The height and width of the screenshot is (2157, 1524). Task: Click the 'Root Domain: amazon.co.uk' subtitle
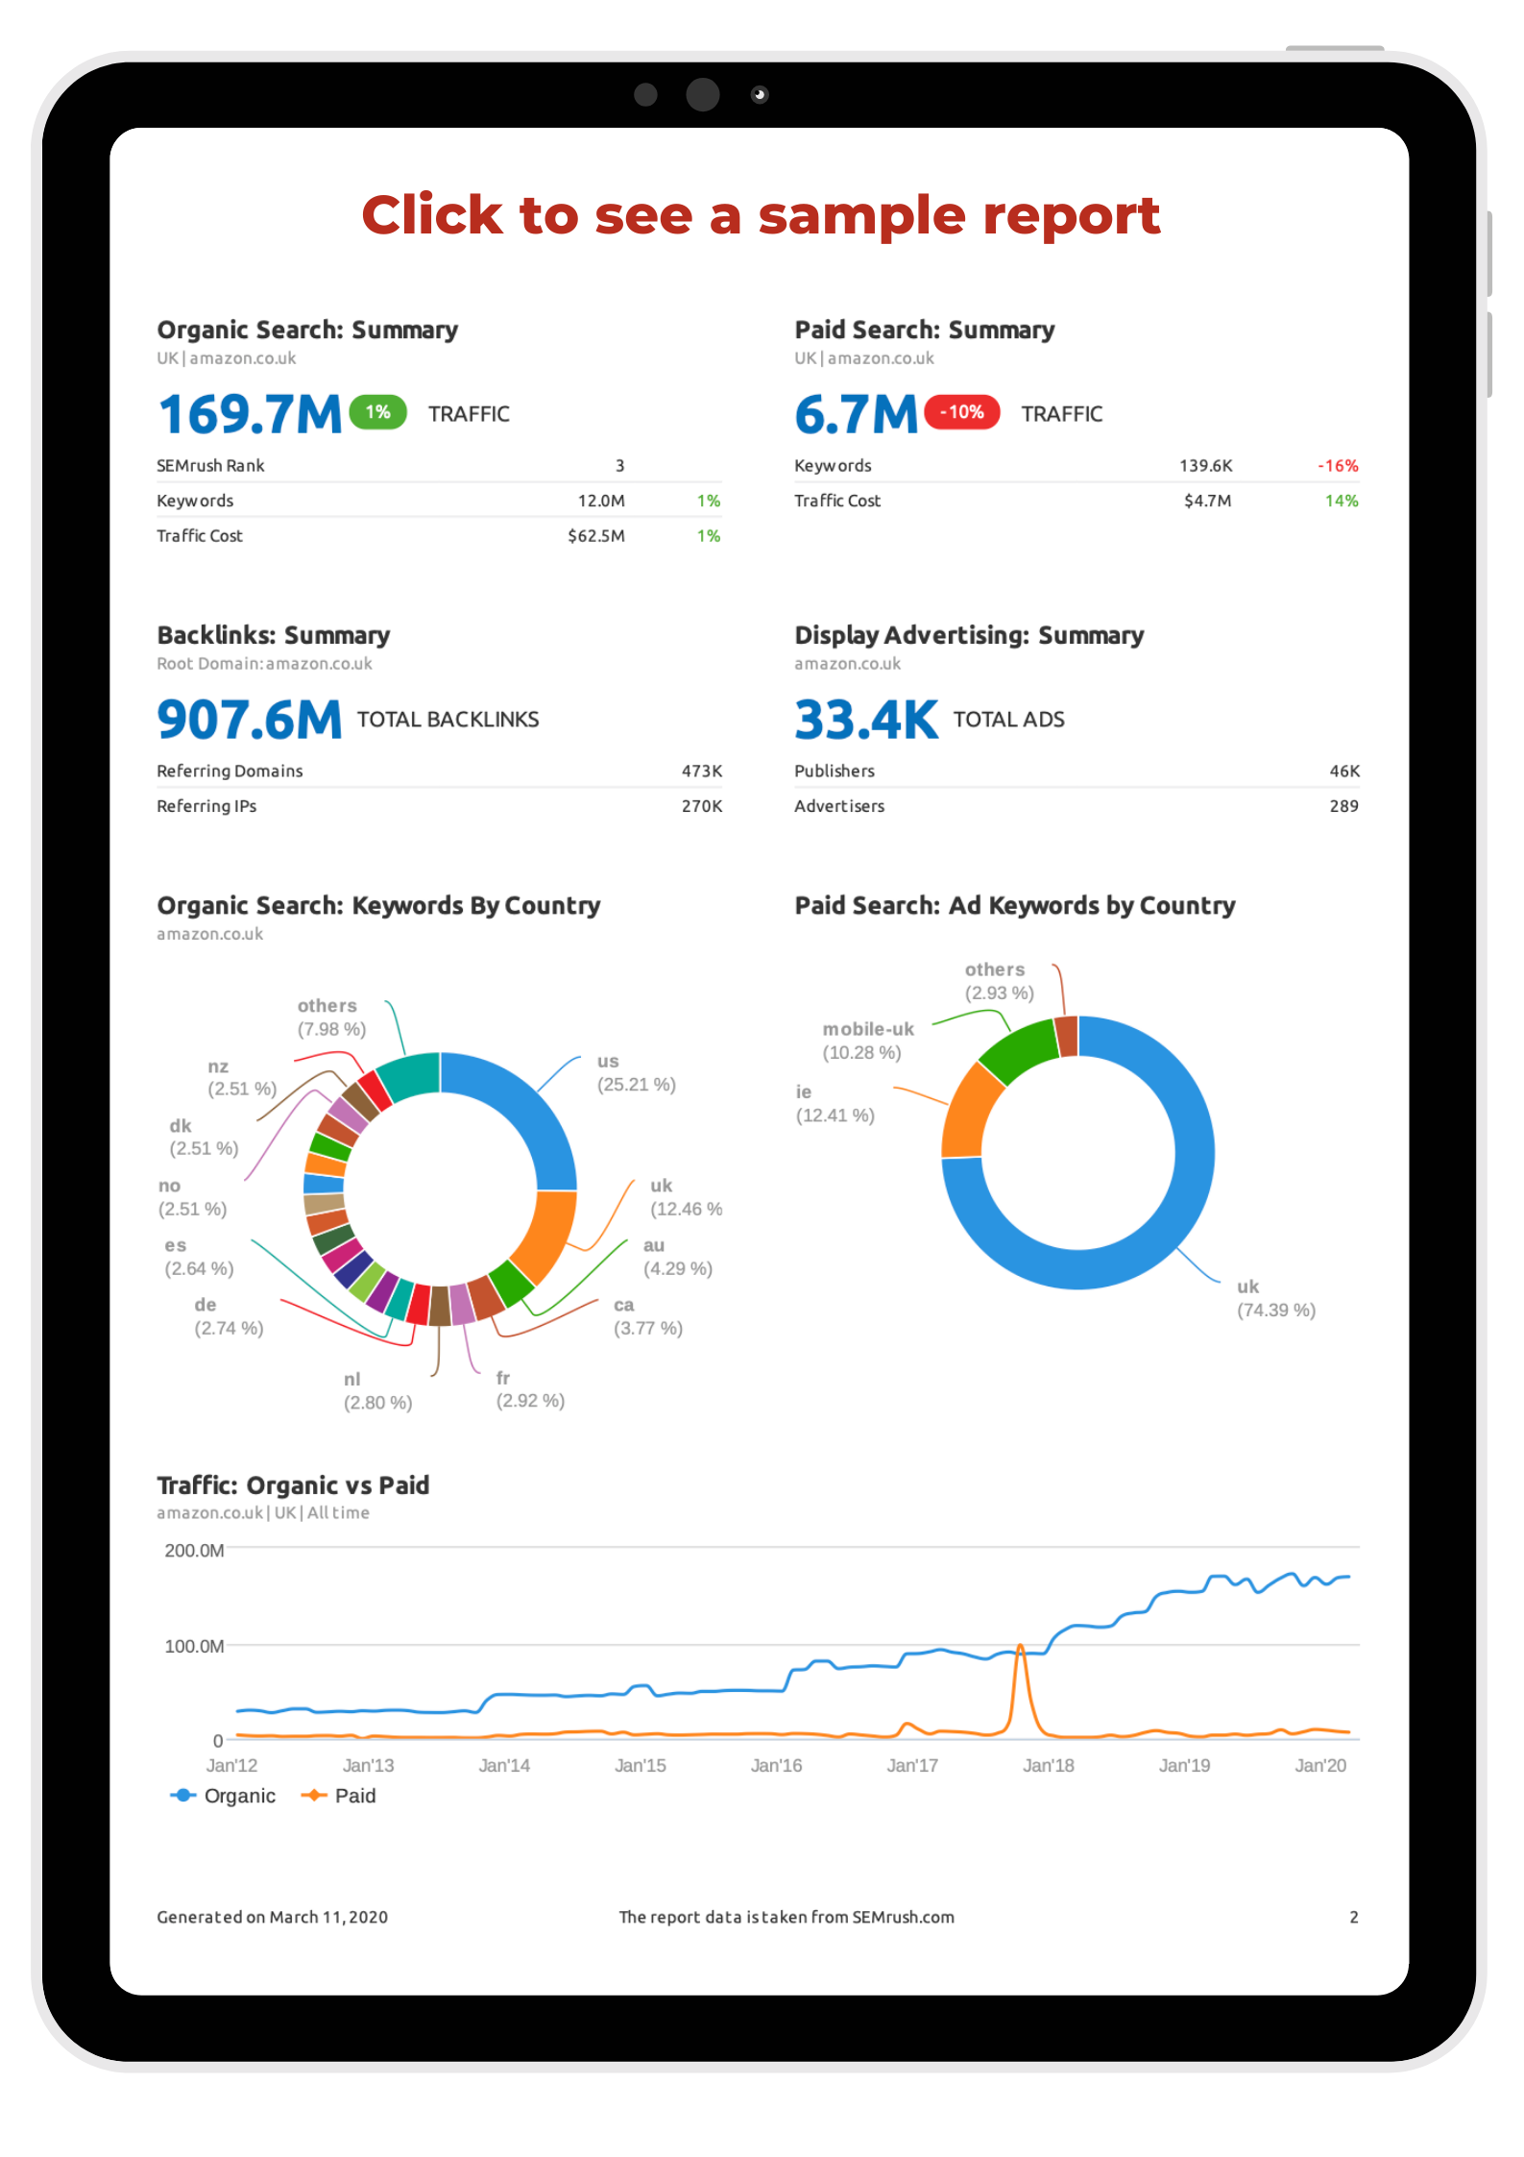(x=264, y=664)
